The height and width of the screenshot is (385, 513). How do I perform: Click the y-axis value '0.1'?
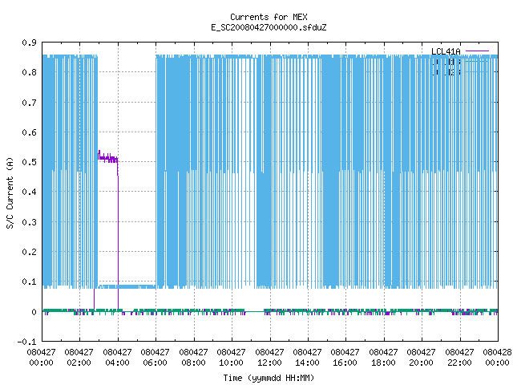(x=29, y=282)
